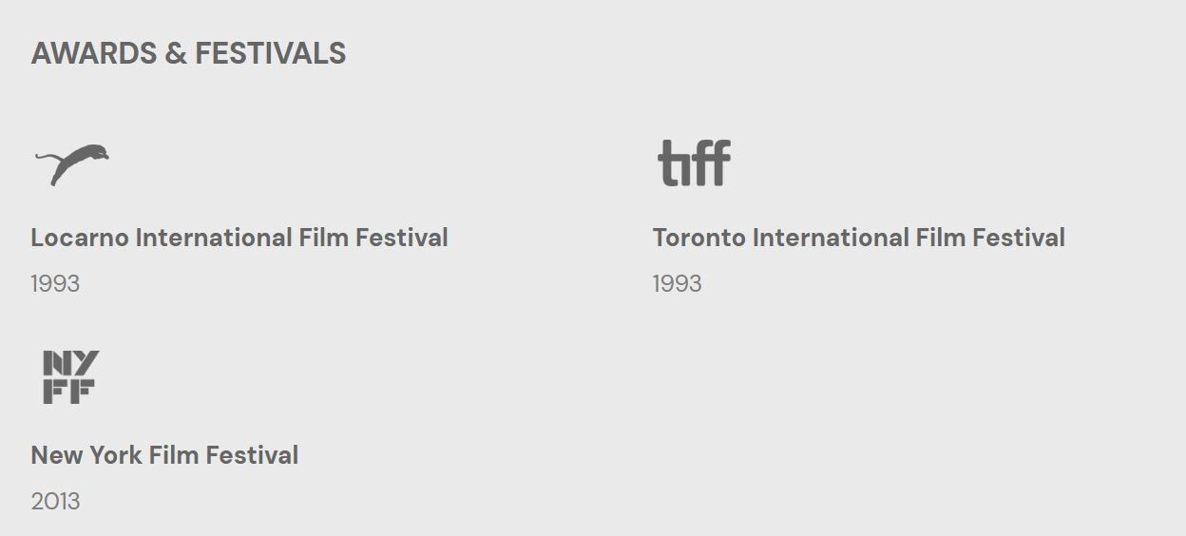Click 'New York' in the festival title
This screenshot has height=536, width=1186.
[85, 455]
